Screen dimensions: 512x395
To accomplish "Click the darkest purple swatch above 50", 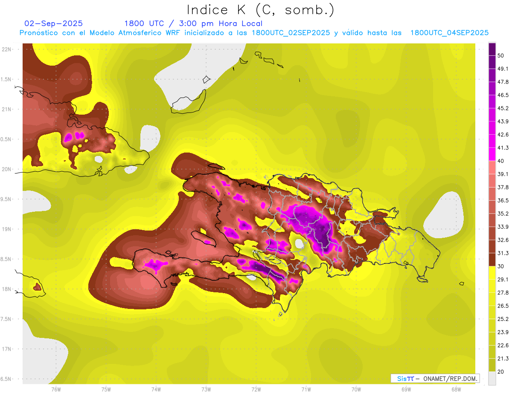I will (x=492, y=49).
